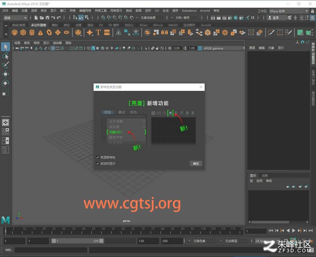Image resolution: width=316 pixels, height=257 pixels.
Task: Create a polygon cone from the shelf
Action: 41,32
